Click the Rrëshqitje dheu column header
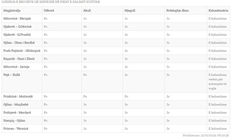Screen dimensions: 233x138 point(177,11)
